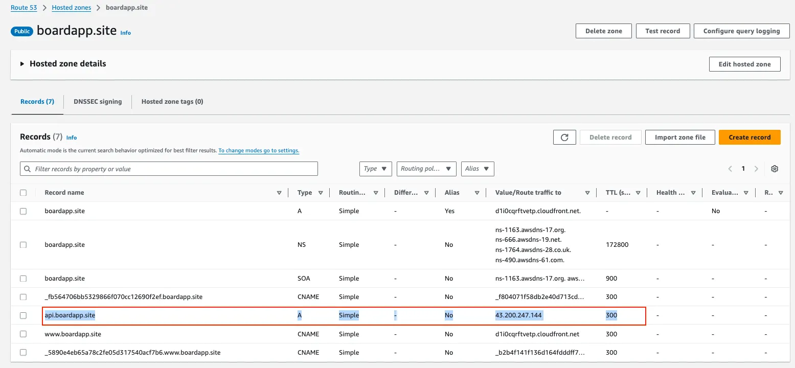Toggle the select all records checkbox
The width and height of the screenshot is (795, 368).
tap(23, 193)
